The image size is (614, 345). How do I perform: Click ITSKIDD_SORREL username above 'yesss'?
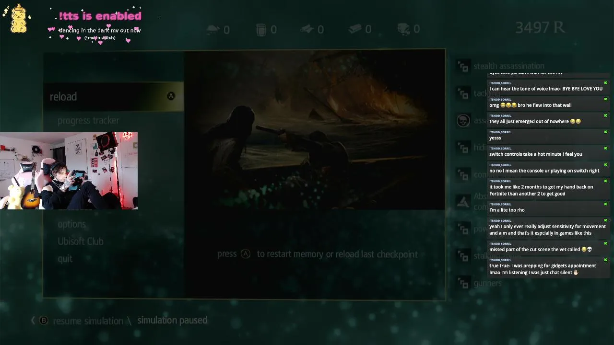click(500, 132)
